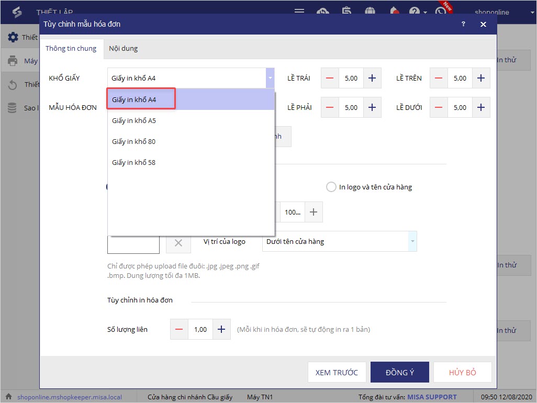Increase the logo size with plus button
Screen dimensions: 537x403
tap(314, 212)
